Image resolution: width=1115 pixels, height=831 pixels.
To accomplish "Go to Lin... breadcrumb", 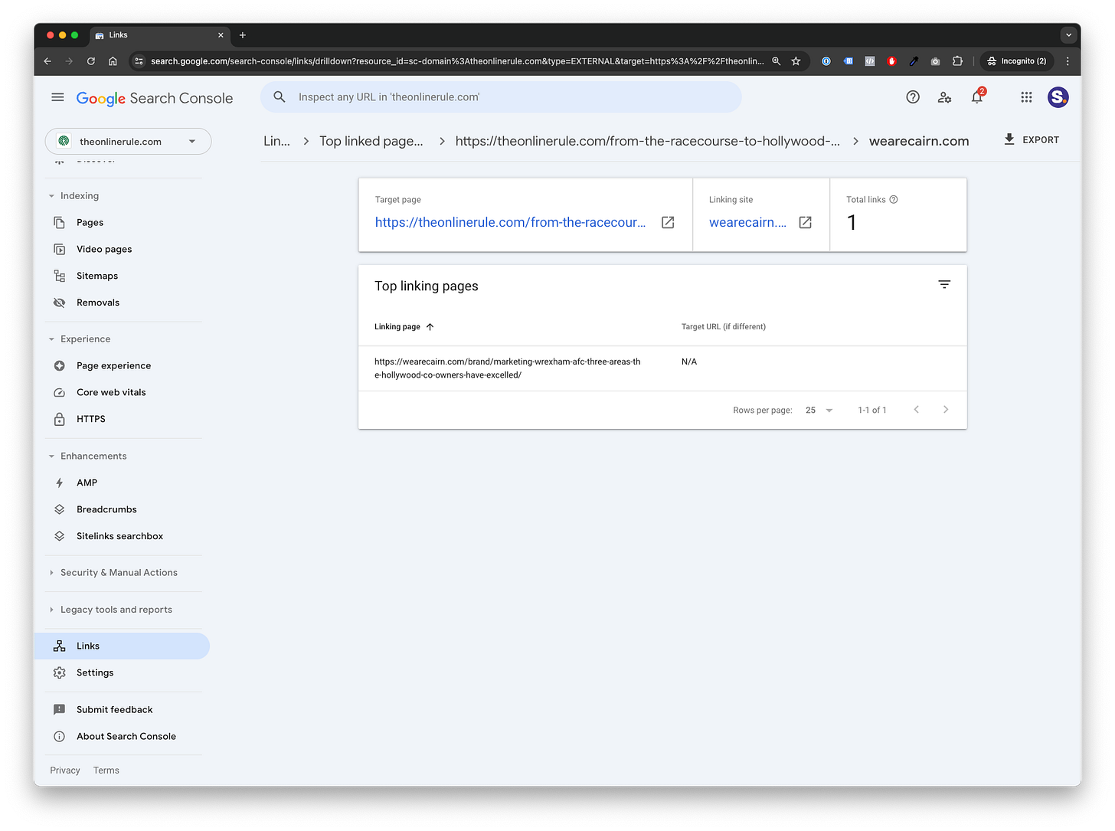I will [276, 141].
